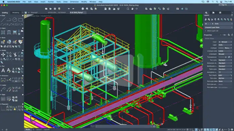
Task: Click the parametric lock constraint icon
Action: [15, 109]
